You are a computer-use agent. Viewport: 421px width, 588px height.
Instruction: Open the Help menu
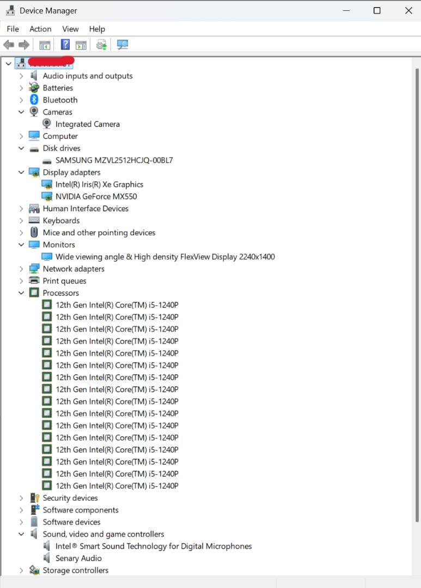97,29
